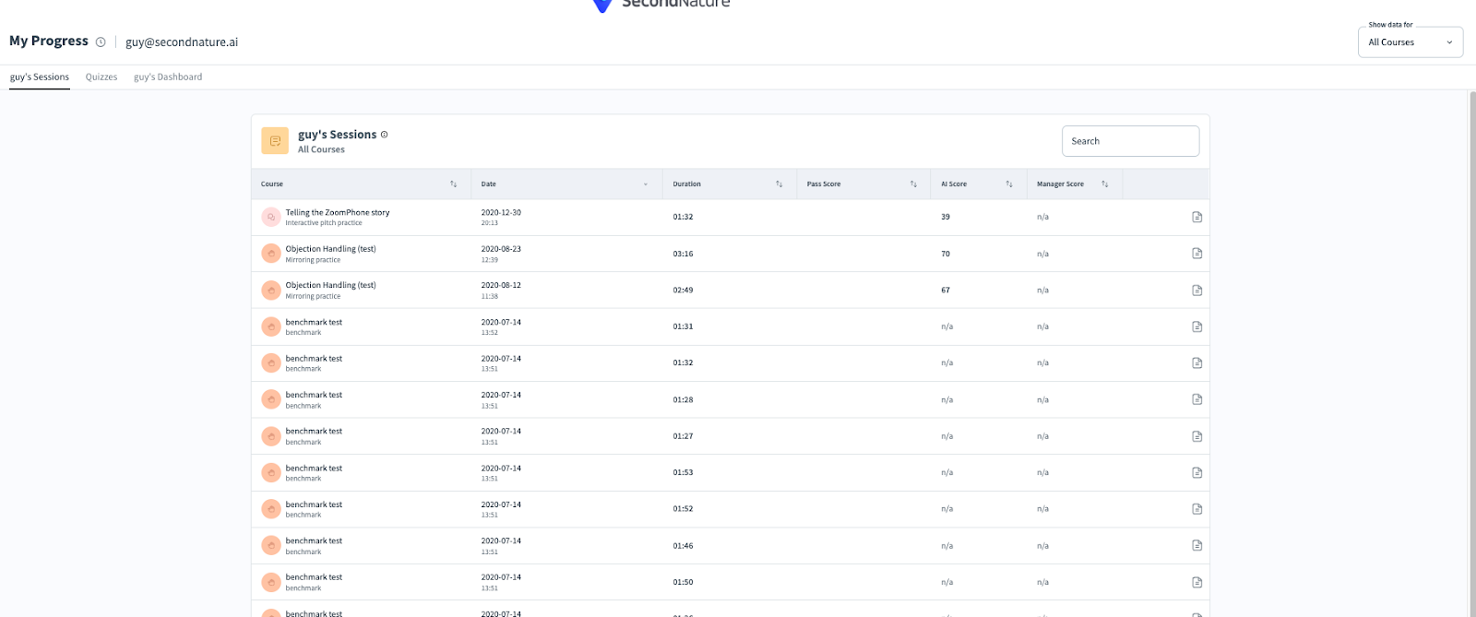Open report icon for 03:16 Objection Handling session
Screen dimensions: 1476x617
click(1196, 254)
